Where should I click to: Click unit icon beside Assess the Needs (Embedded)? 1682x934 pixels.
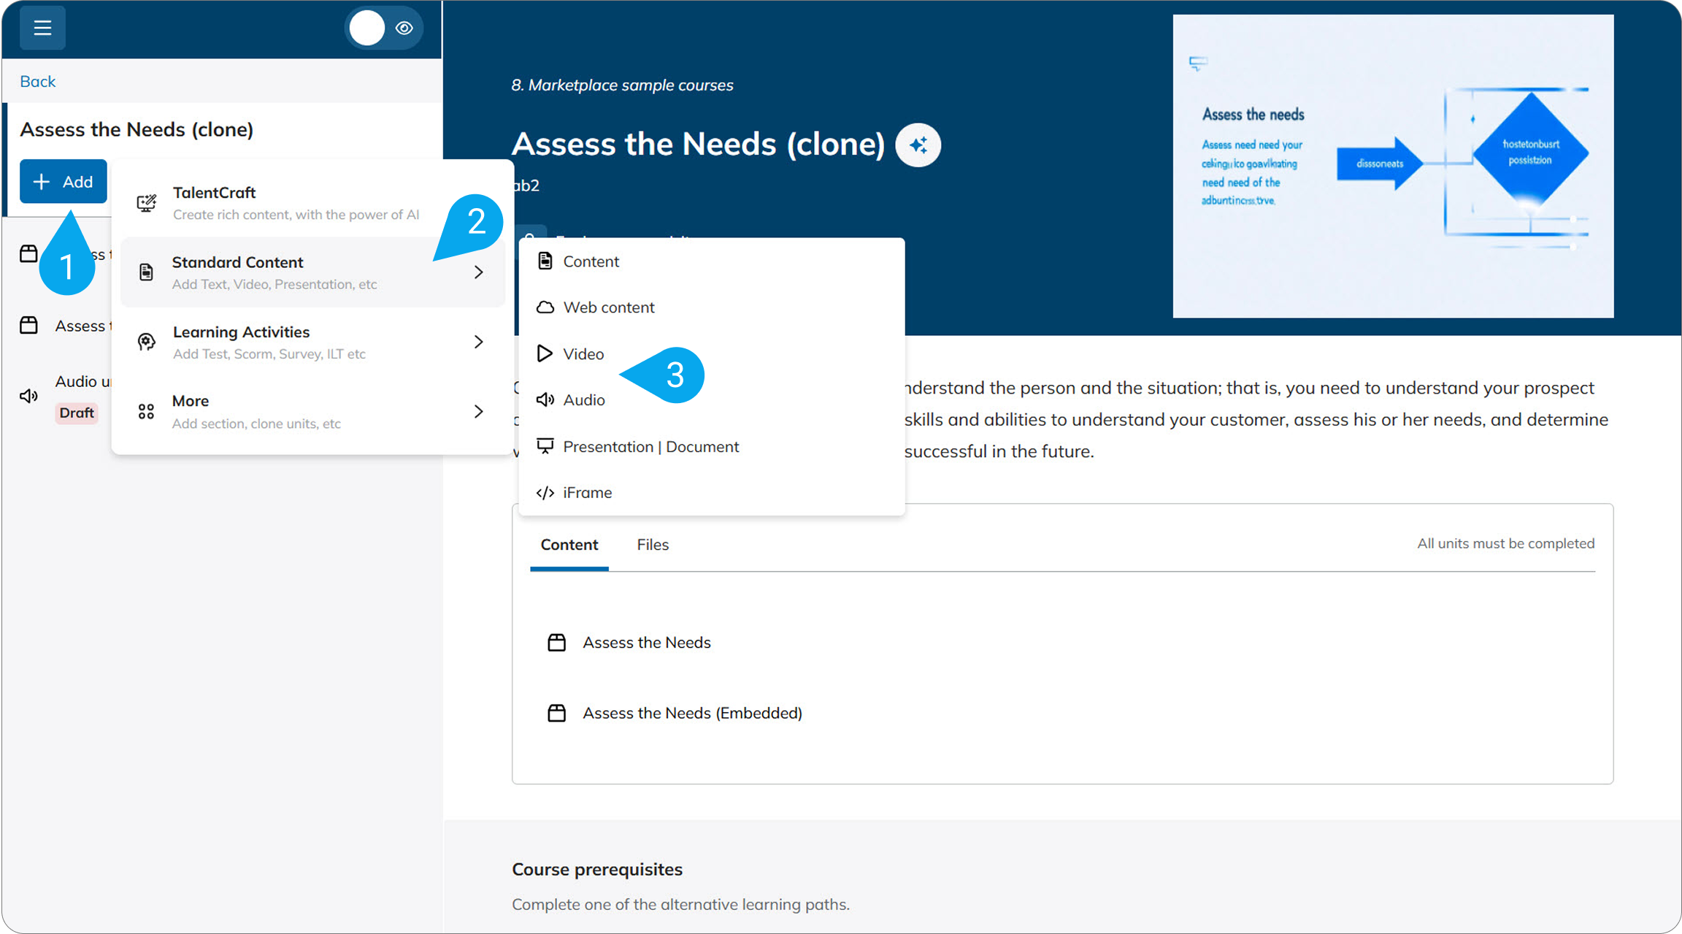(556, 713)
